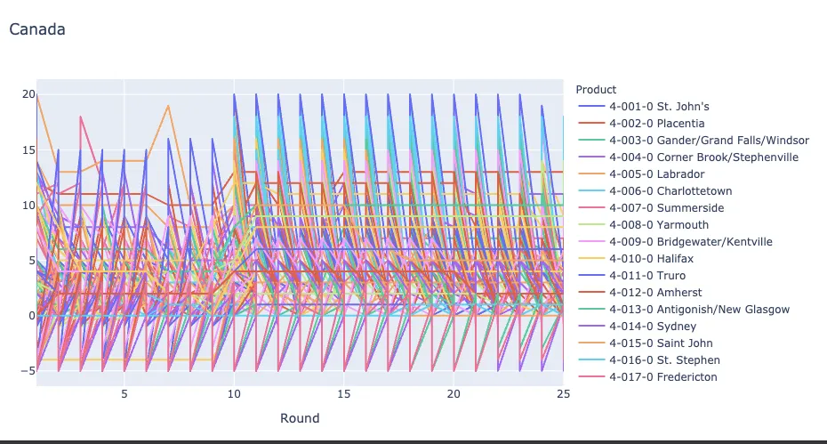Click the Canada chart title
827x444 pixels.
37,29
